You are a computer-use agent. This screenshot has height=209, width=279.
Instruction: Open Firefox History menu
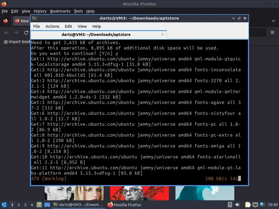tap(40, 11)
